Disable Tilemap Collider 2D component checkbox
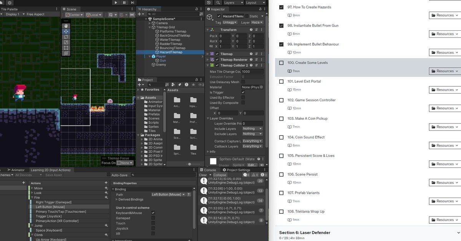The image size is (461, 241). pyautogui.click(x=217, y=65)
